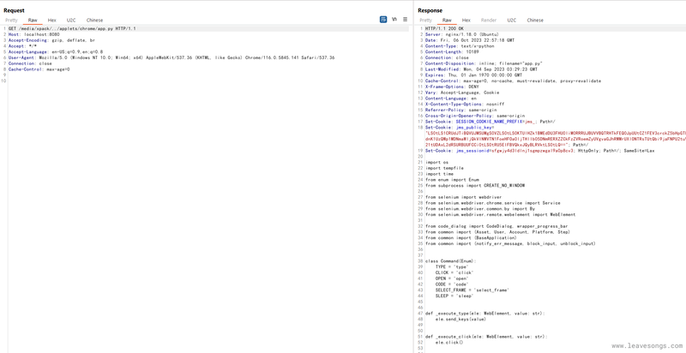
Task: Open Hex tab in Response pane
Action: (x=466, y=20)
